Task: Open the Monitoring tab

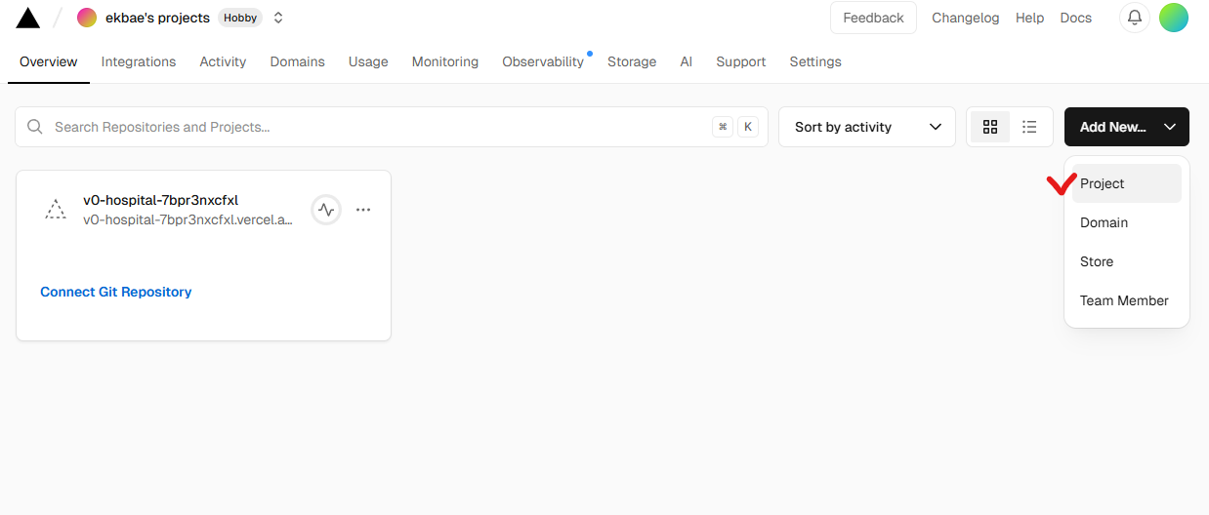Action: [445, 61]
